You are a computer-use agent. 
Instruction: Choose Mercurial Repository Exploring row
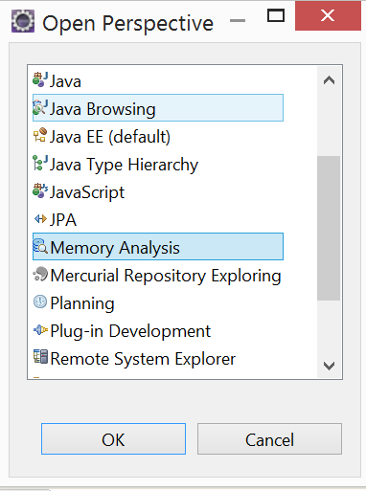click(158, 275)
